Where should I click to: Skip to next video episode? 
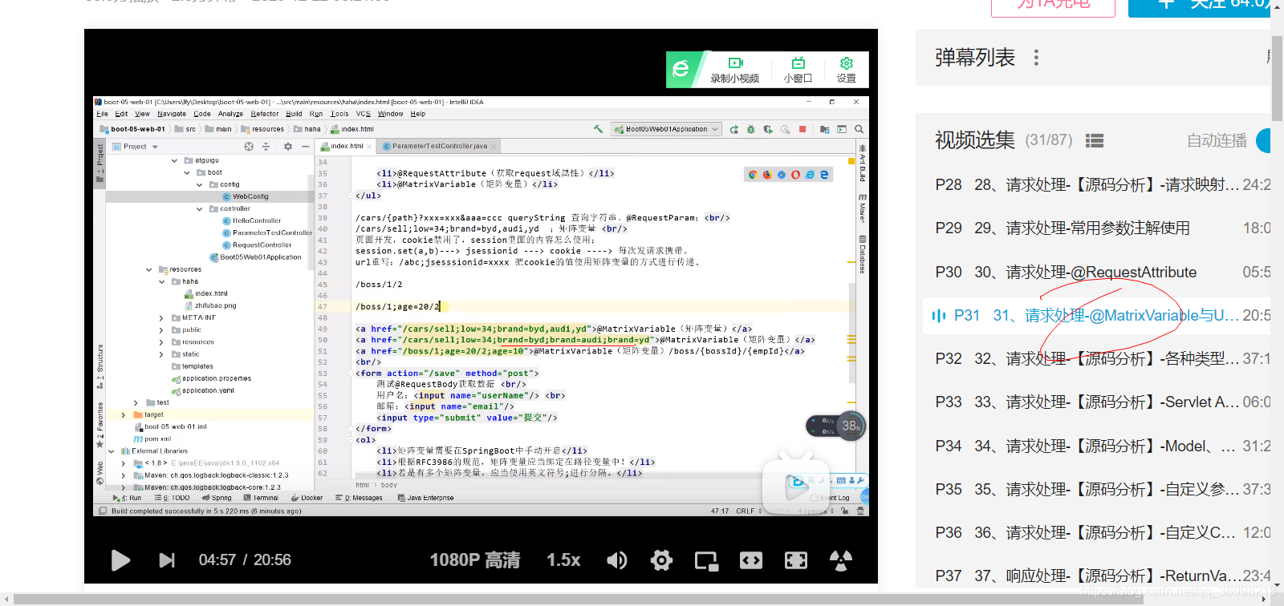[166, 560]
